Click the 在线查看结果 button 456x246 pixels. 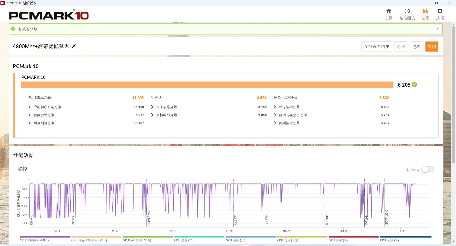(x=377, y=47)
